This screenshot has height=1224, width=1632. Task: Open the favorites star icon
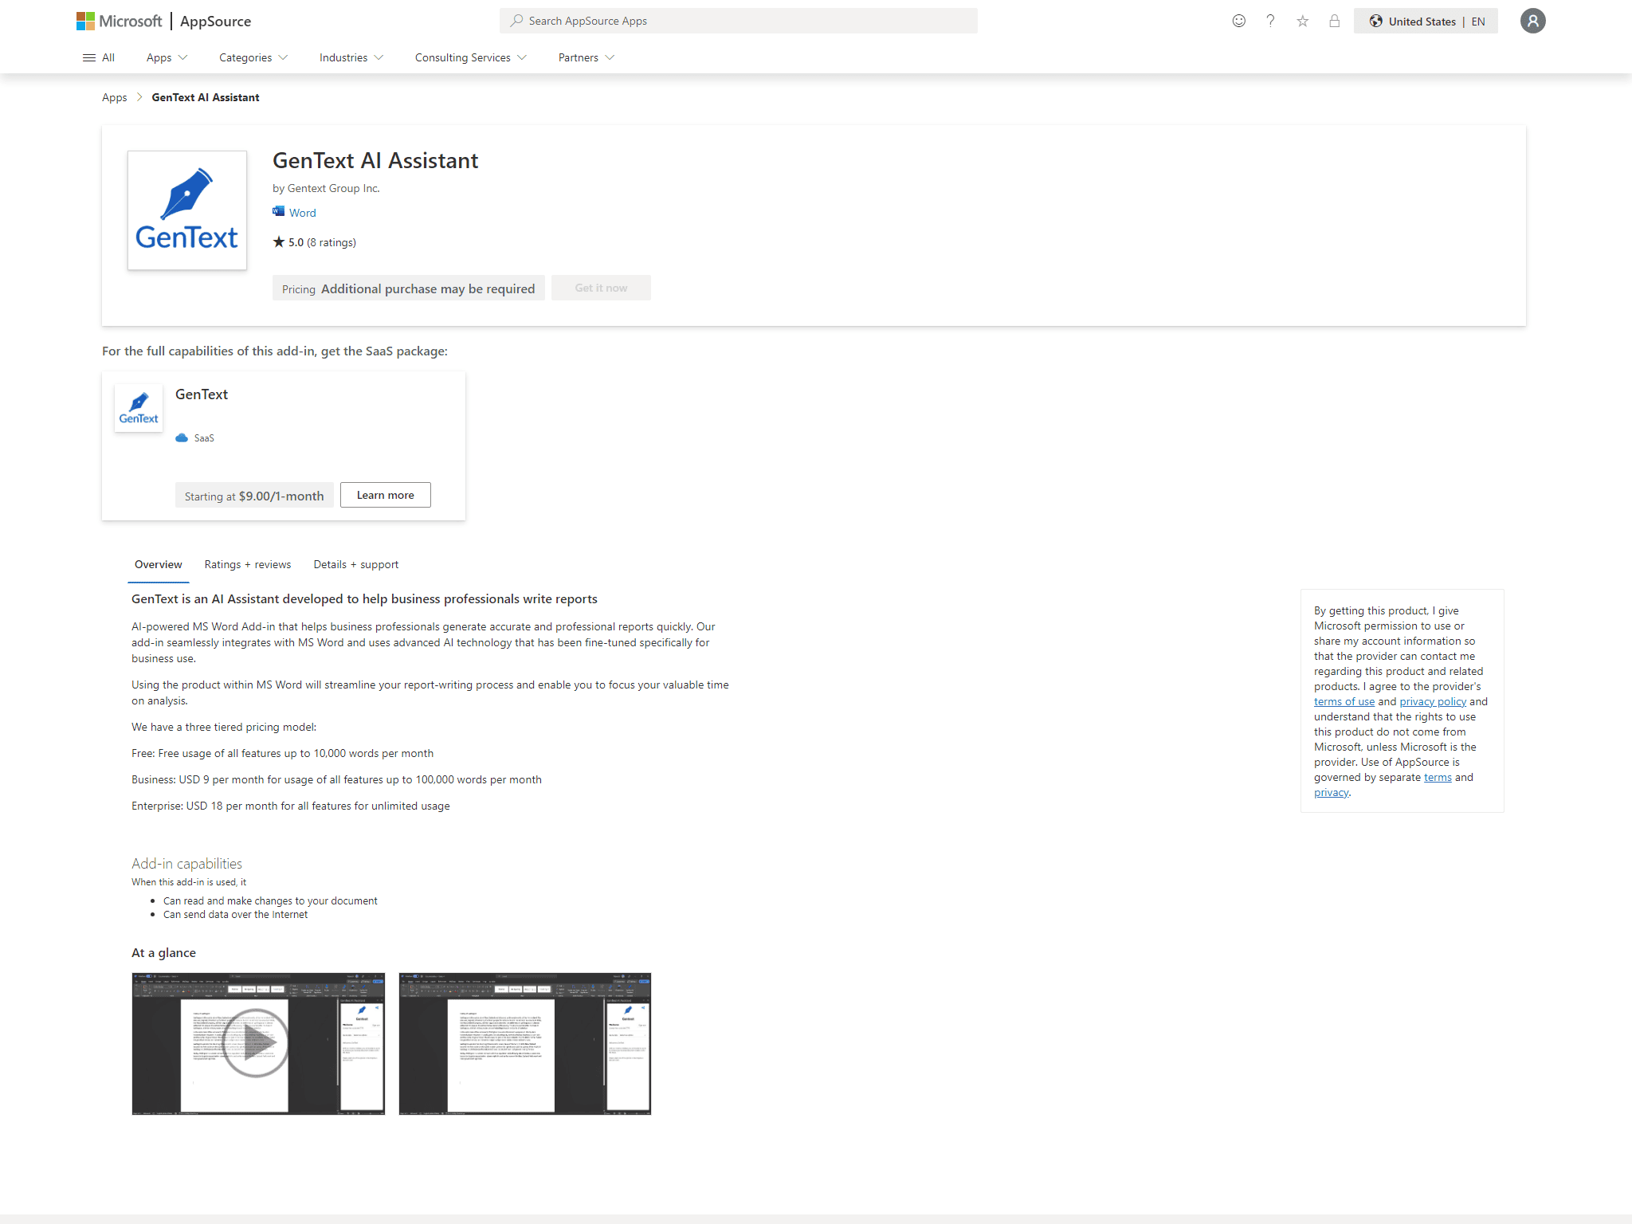click(x=1302, y=21)
